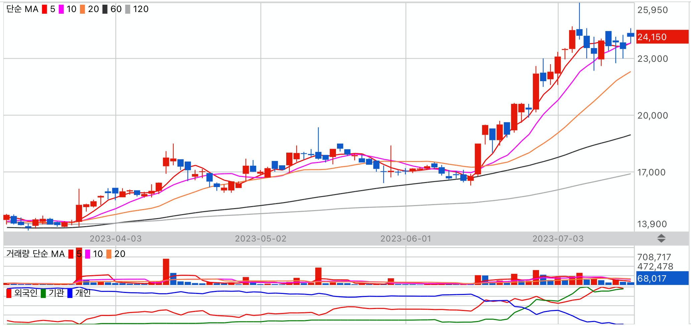
Task: Click the blue 개인 legend swatch
Action: (x=70, y=293)
